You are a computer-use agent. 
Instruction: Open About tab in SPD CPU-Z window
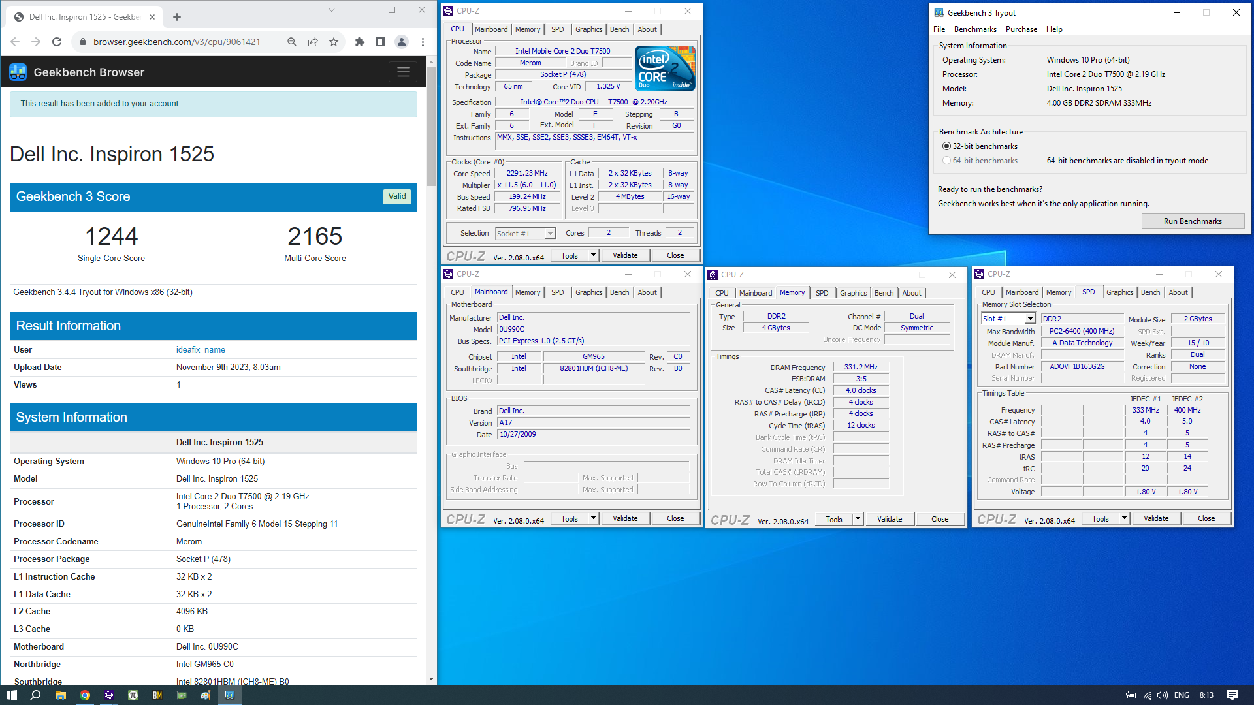tap(1178, 292)
